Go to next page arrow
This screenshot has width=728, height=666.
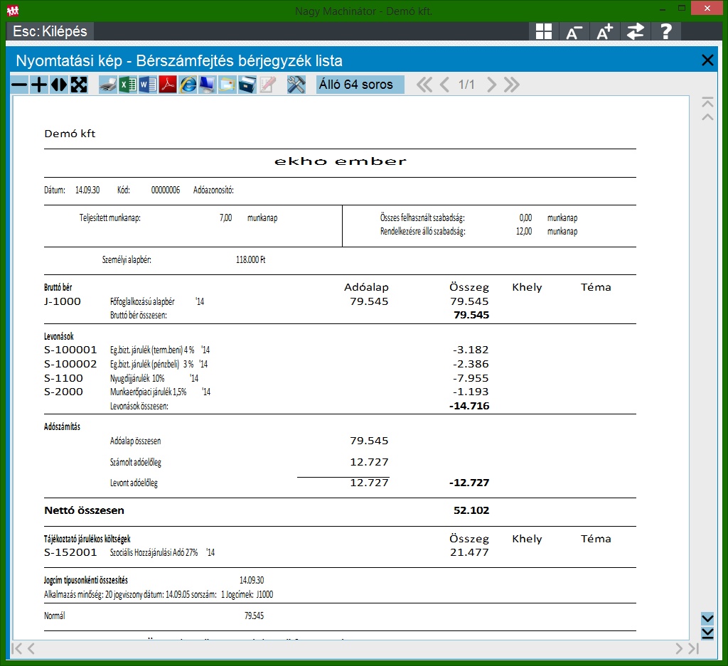pyautogui.click(x=491, y=85)
